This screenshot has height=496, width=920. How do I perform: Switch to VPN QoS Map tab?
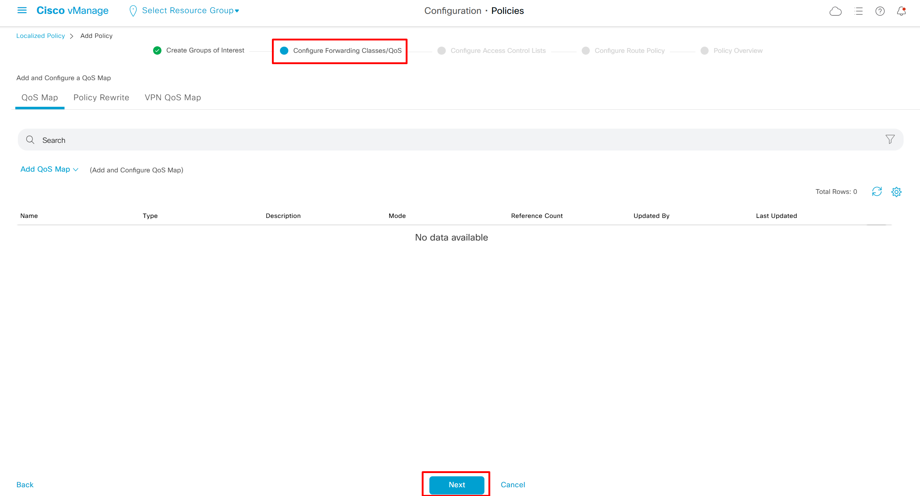(x=173, y=98)
